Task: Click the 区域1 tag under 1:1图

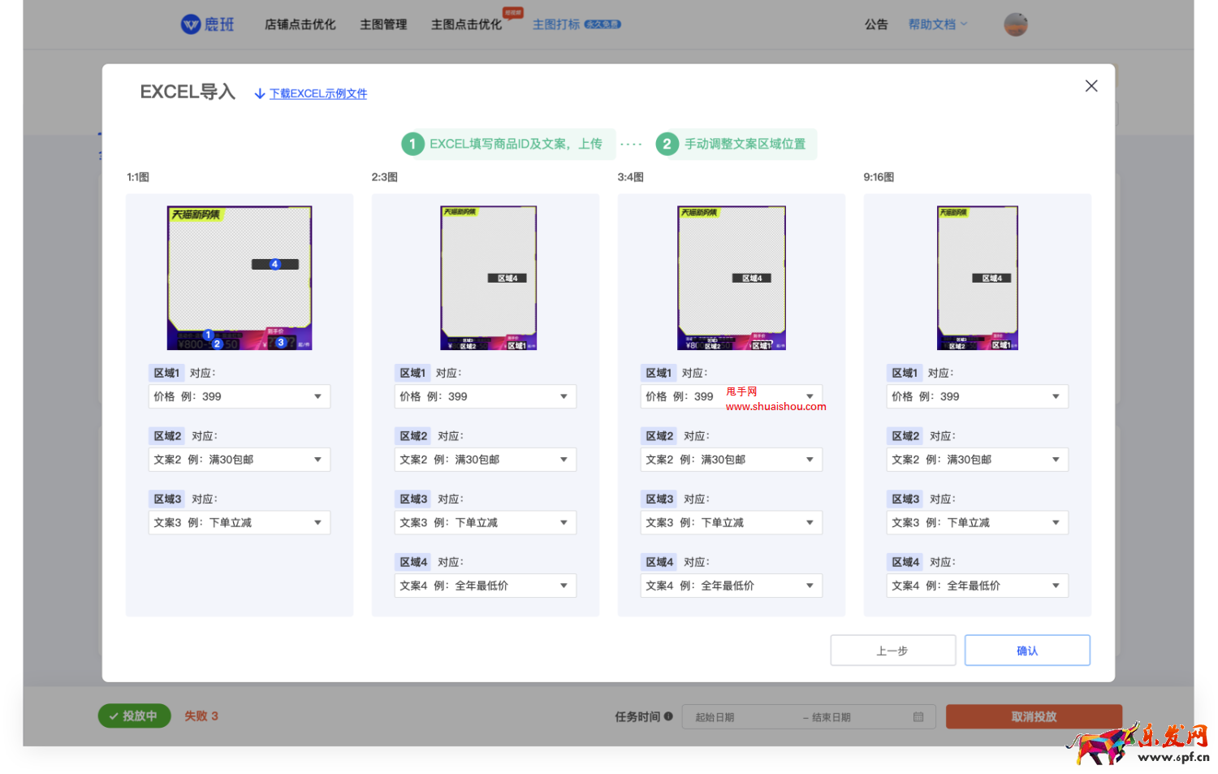Action: (166, 373)
